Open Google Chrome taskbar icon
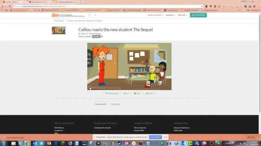261x146 pixels. [27, 143]
